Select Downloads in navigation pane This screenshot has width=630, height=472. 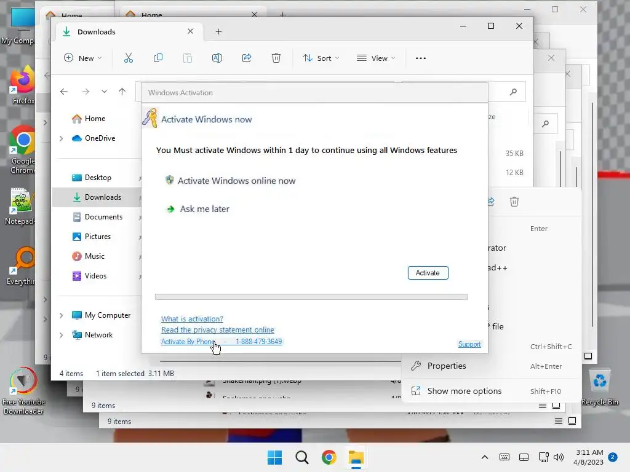(x=97, y=197)
